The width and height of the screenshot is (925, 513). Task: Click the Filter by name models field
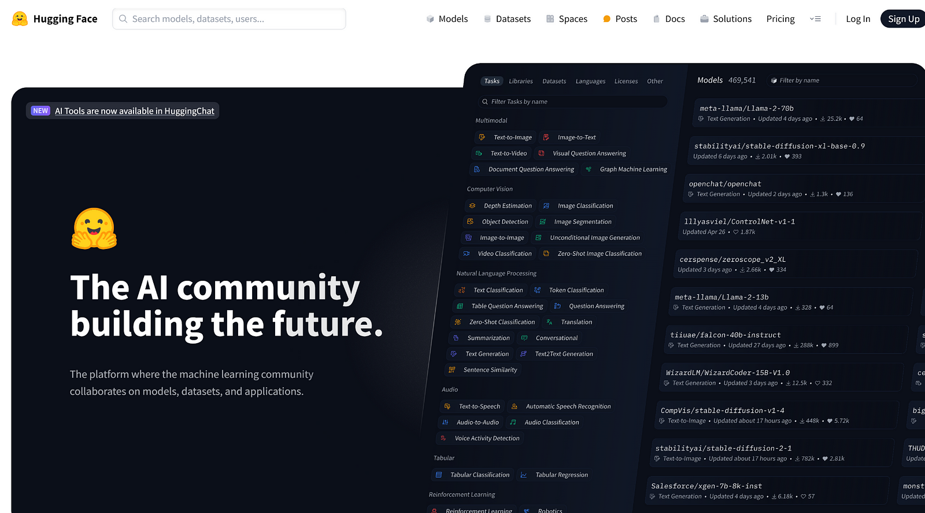(842, 80)
